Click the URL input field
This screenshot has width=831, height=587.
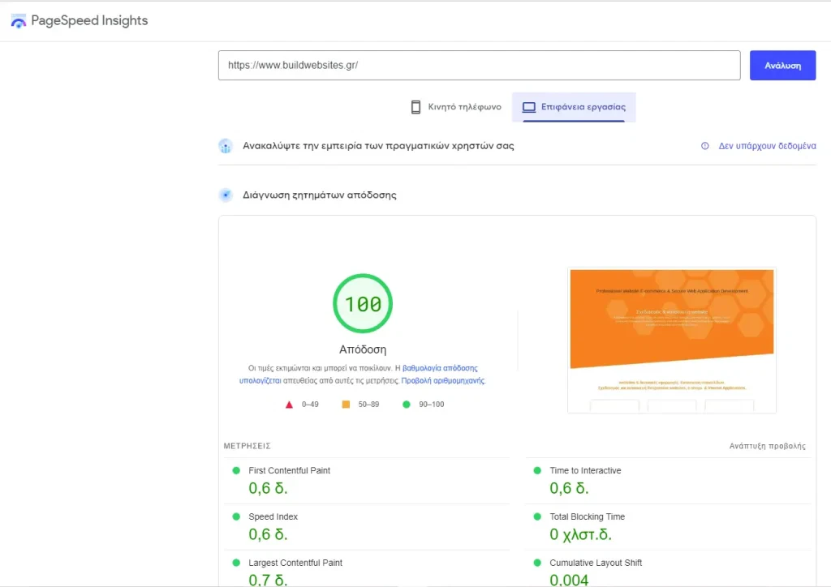point(479,66)
